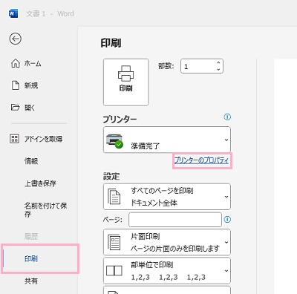Expand the 部単位で印刷 collation dropdown
297x294 pixels.
pyautogui.click(x=167, y=271)
